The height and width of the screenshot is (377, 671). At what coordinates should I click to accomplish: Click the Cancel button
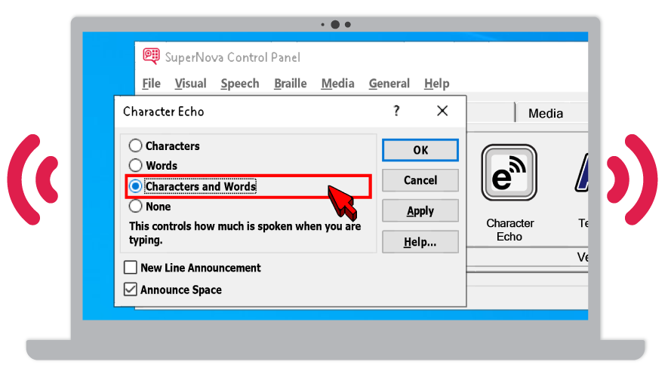click(x=420, y=180)
